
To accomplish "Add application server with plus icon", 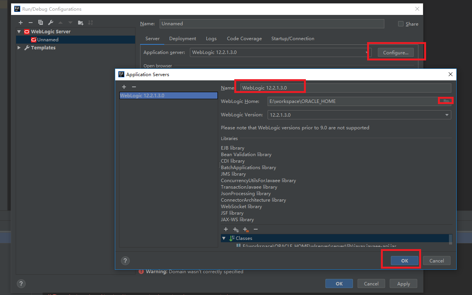I will 124,87.
